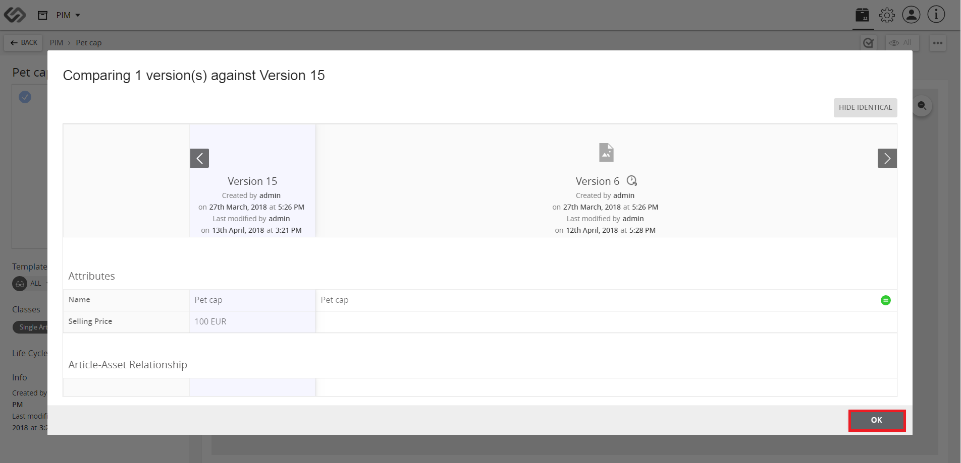Click the Life Cycle section label
Viewport: 961px width, 463px height.
[29, 354]
